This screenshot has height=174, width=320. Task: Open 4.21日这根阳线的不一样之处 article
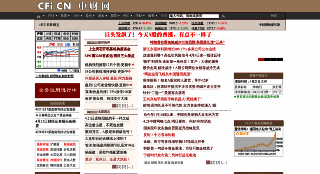tap(107, 118)
